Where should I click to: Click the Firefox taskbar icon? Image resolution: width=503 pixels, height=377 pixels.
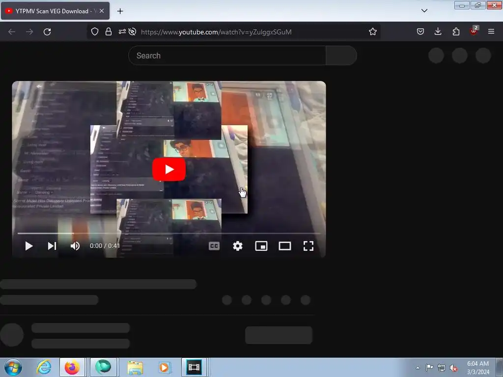tap(73, 367)
